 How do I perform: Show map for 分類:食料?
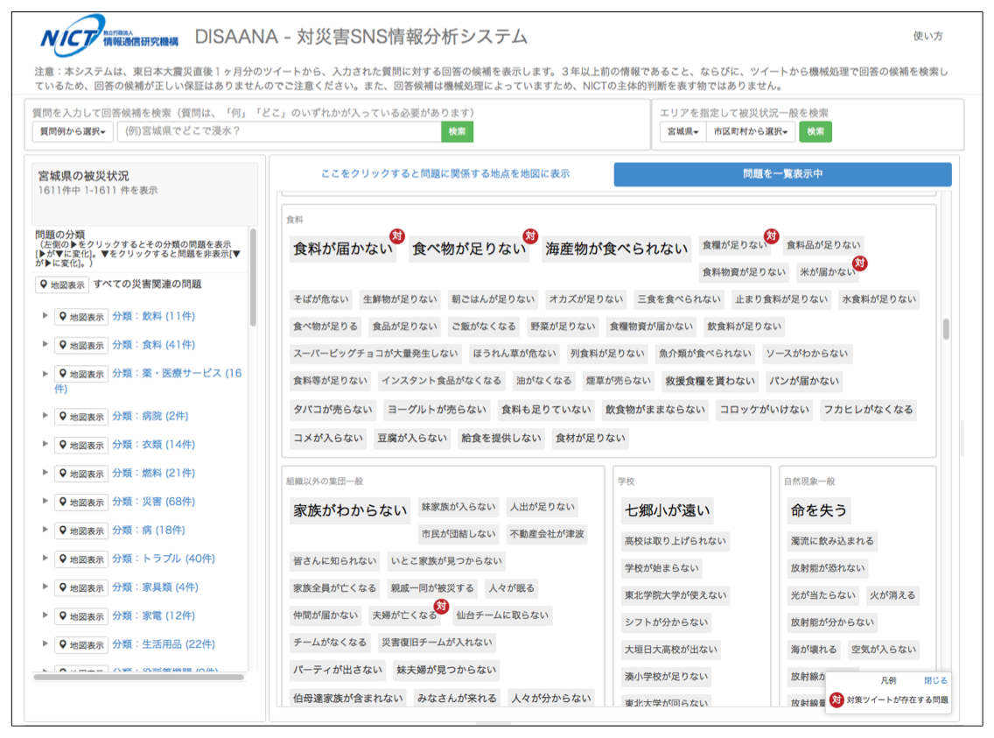(81, 345)
